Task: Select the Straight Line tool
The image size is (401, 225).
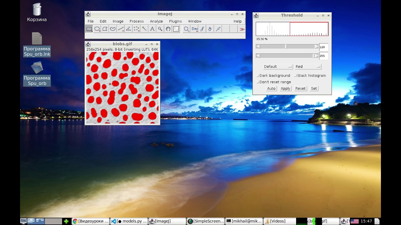Action: 121,29
